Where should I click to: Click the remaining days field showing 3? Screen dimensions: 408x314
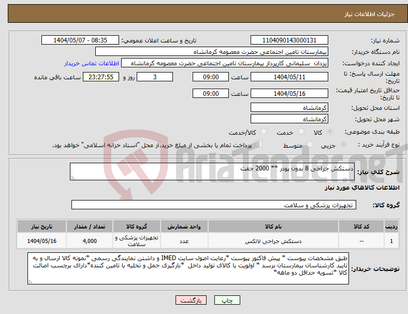click(155, 77)
